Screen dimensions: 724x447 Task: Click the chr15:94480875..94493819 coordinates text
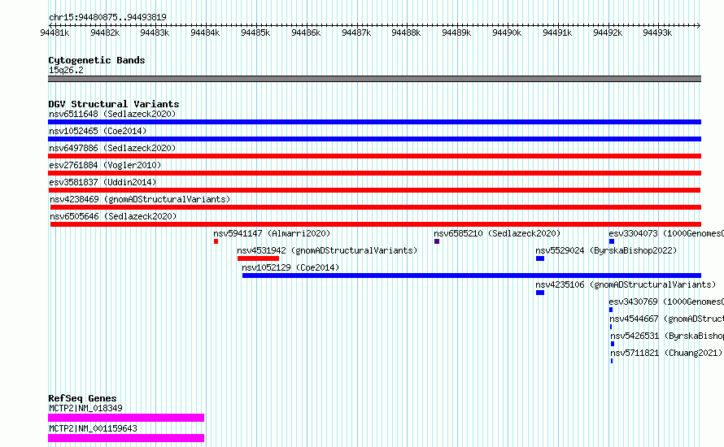pos(107,18)
